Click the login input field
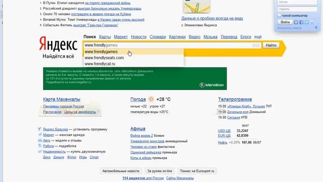323x182 pixels. pos(297,2)
